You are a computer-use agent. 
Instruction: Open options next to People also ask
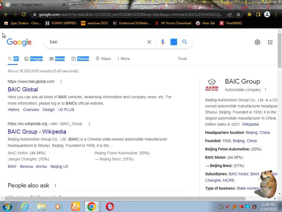coord(55,185)
